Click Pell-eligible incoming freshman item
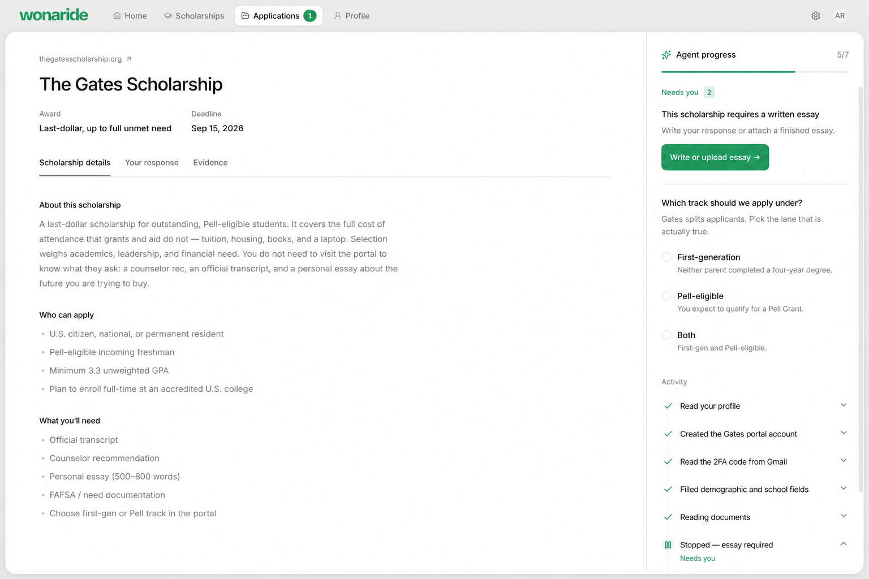The image size is (869, 579). 112,352
